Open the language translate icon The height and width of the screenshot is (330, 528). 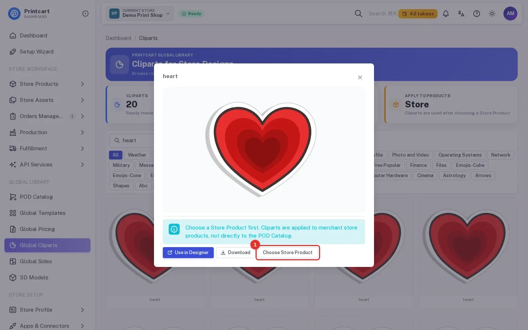click(461, 14)
